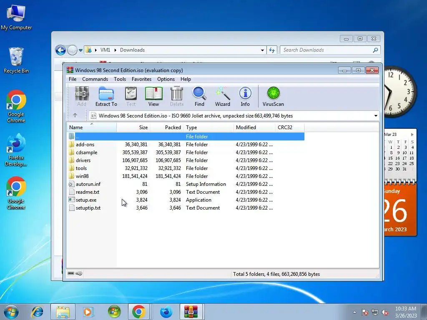Screen dimensions: 427x320
Task: Go up one level using arrow icon
Action: (x=75, y=115)
